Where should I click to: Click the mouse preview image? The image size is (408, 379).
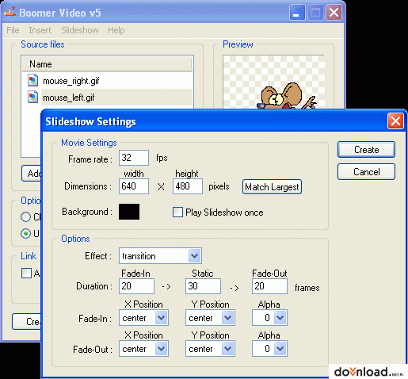click(x=287, y=96)
